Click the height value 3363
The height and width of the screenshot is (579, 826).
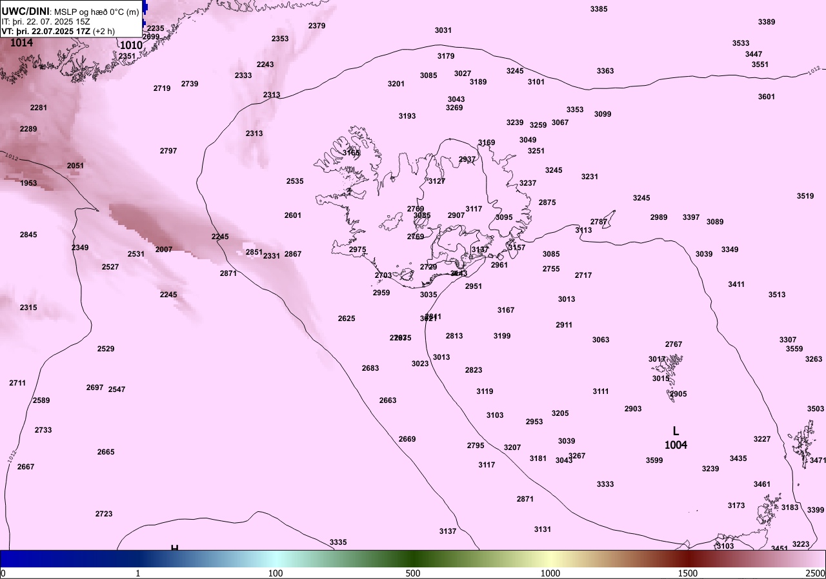tap(605, 71)
